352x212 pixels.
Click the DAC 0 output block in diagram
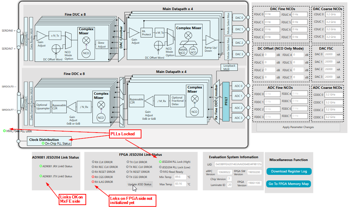point(239,17)
